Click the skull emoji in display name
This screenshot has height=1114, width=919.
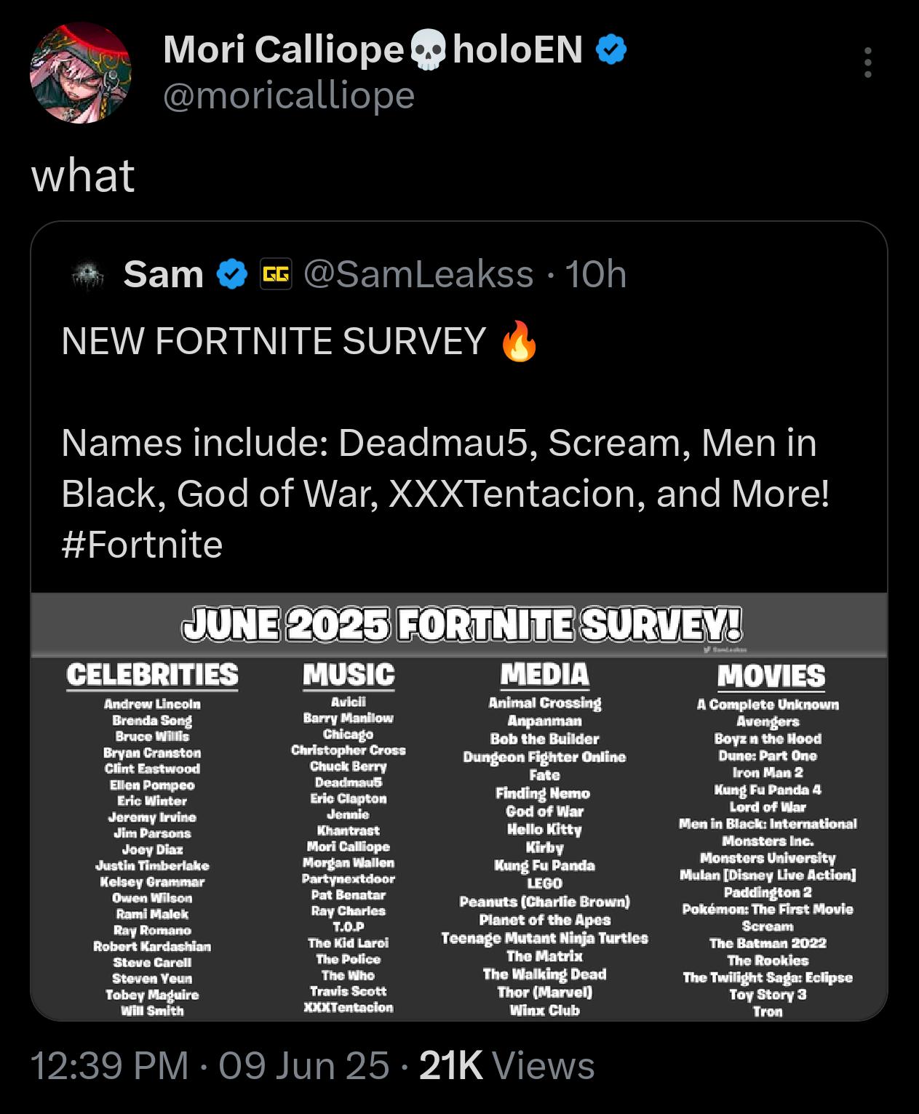tap(428, 51)
